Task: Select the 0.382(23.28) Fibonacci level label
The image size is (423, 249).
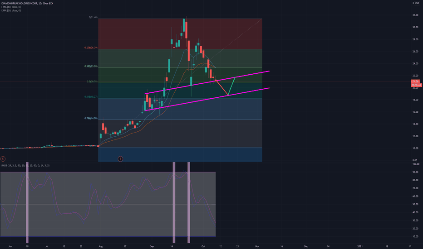Action: point(91,66)
